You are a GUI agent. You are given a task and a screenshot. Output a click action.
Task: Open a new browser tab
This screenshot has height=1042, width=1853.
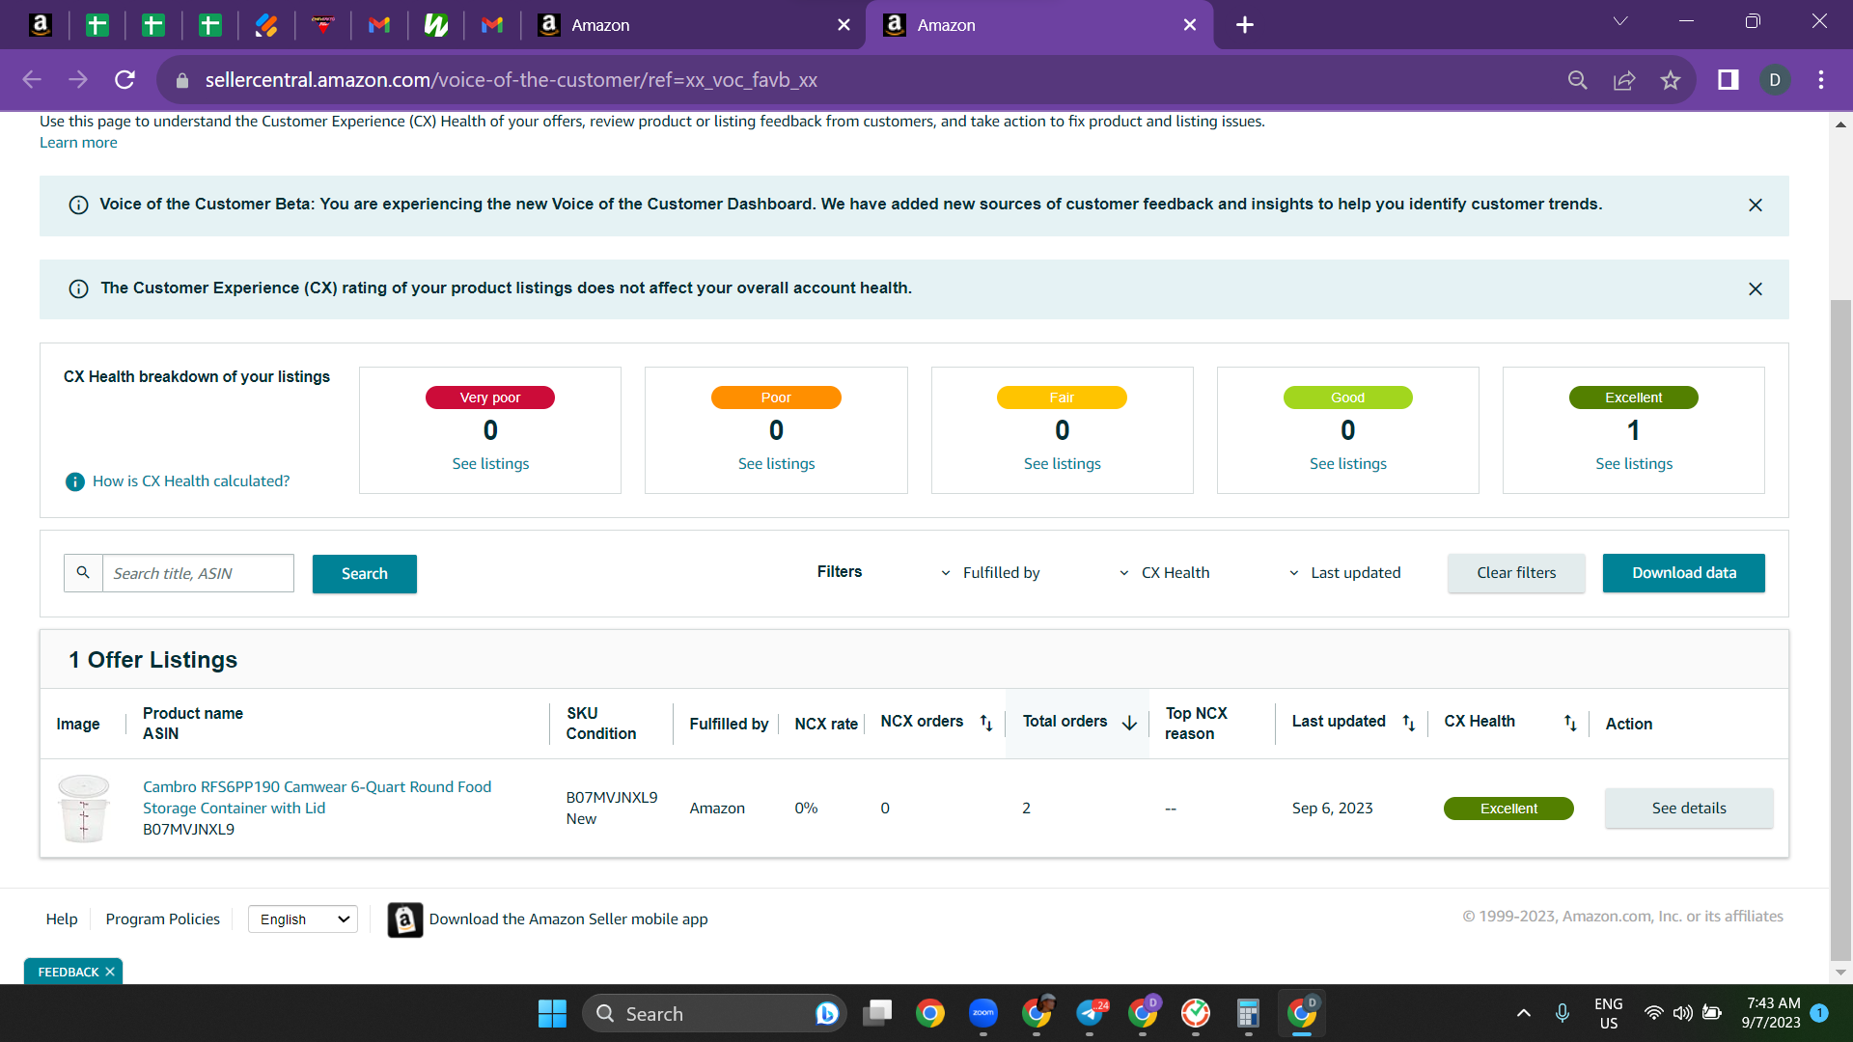click(x=1245, y=25)
